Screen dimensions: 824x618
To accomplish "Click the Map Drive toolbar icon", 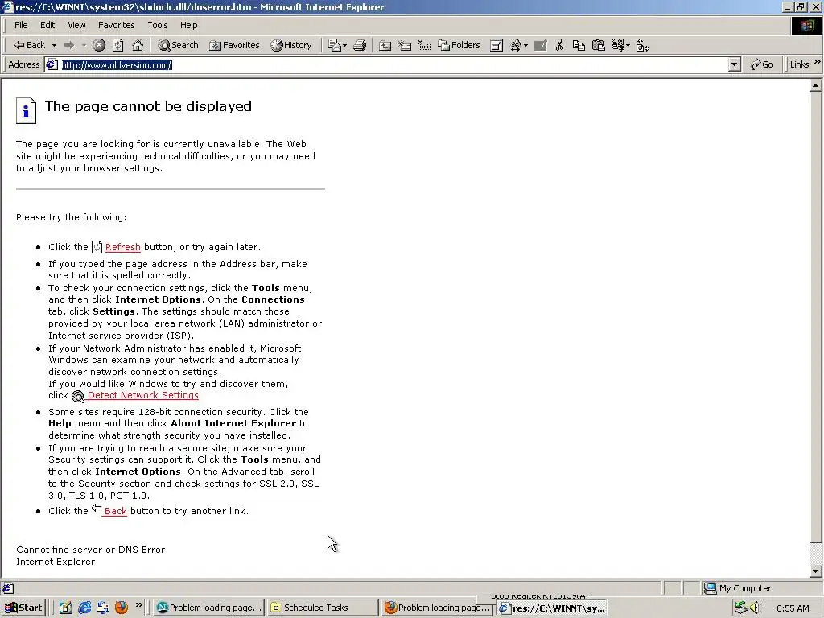I will point(405,45).
